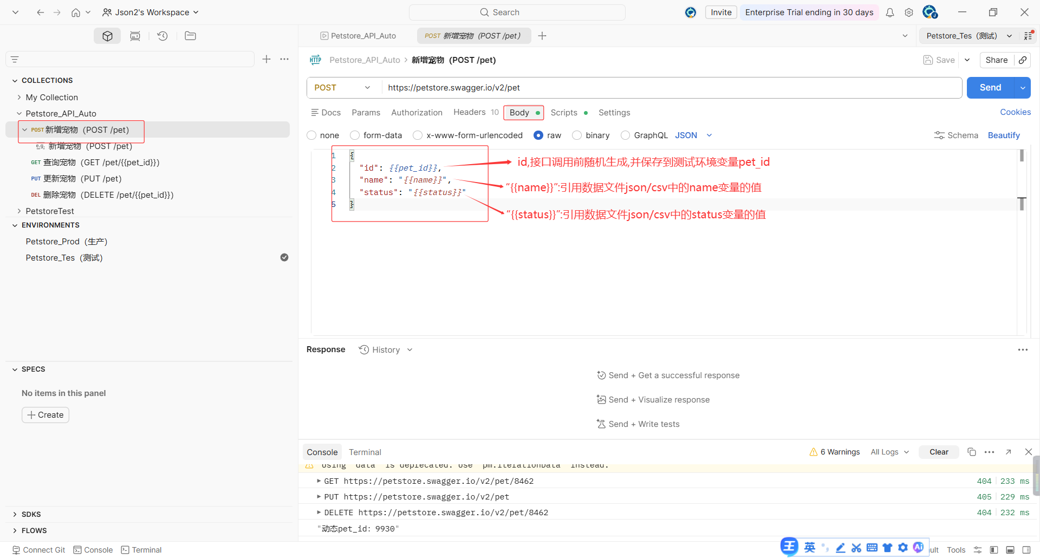The width and height of the screenshot is (1040, 558).
Task: Expand the PetstoreTest collection
Action: tap(19, 211)
